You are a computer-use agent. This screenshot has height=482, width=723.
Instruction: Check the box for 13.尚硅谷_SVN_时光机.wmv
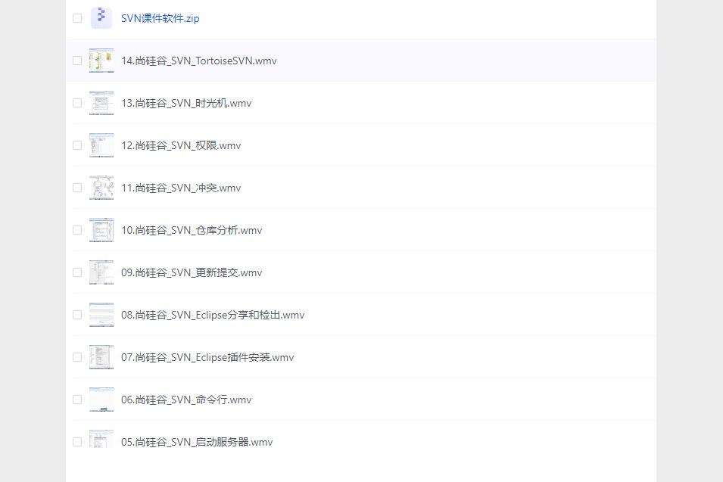point(77,103)
